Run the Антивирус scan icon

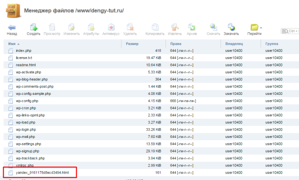click(111, 27)
